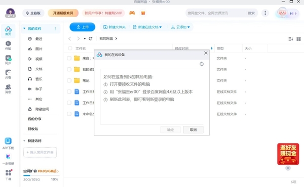Open the 工具 tools icon
Image resolution: width=304 pixels, height=187 pixels.
(8, 175)
